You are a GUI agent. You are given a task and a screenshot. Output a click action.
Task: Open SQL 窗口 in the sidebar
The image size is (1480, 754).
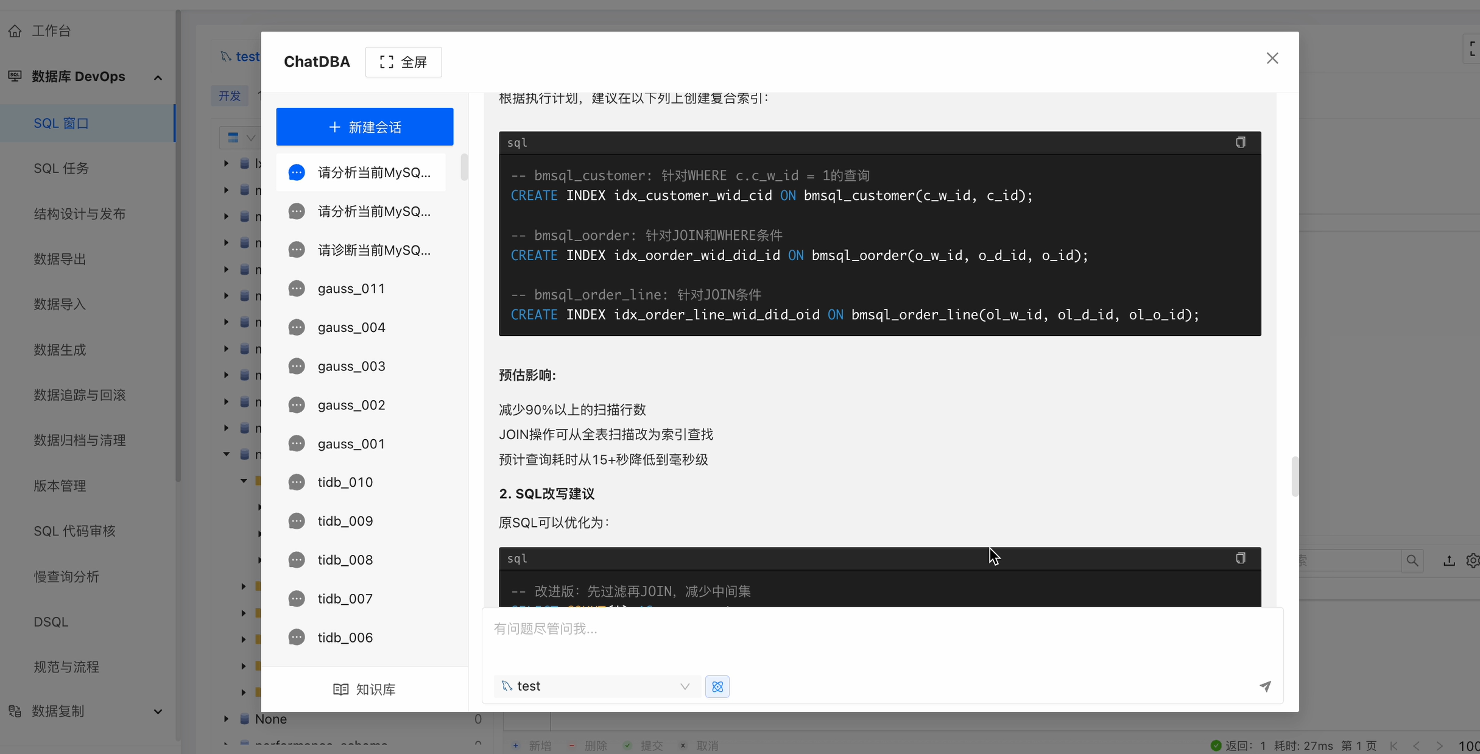87,123
